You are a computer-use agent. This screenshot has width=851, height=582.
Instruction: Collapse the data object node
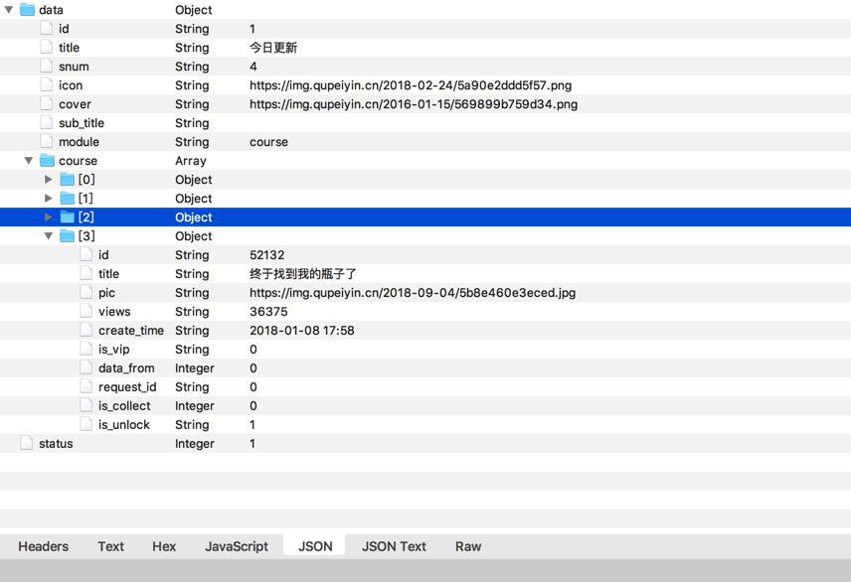9,10
